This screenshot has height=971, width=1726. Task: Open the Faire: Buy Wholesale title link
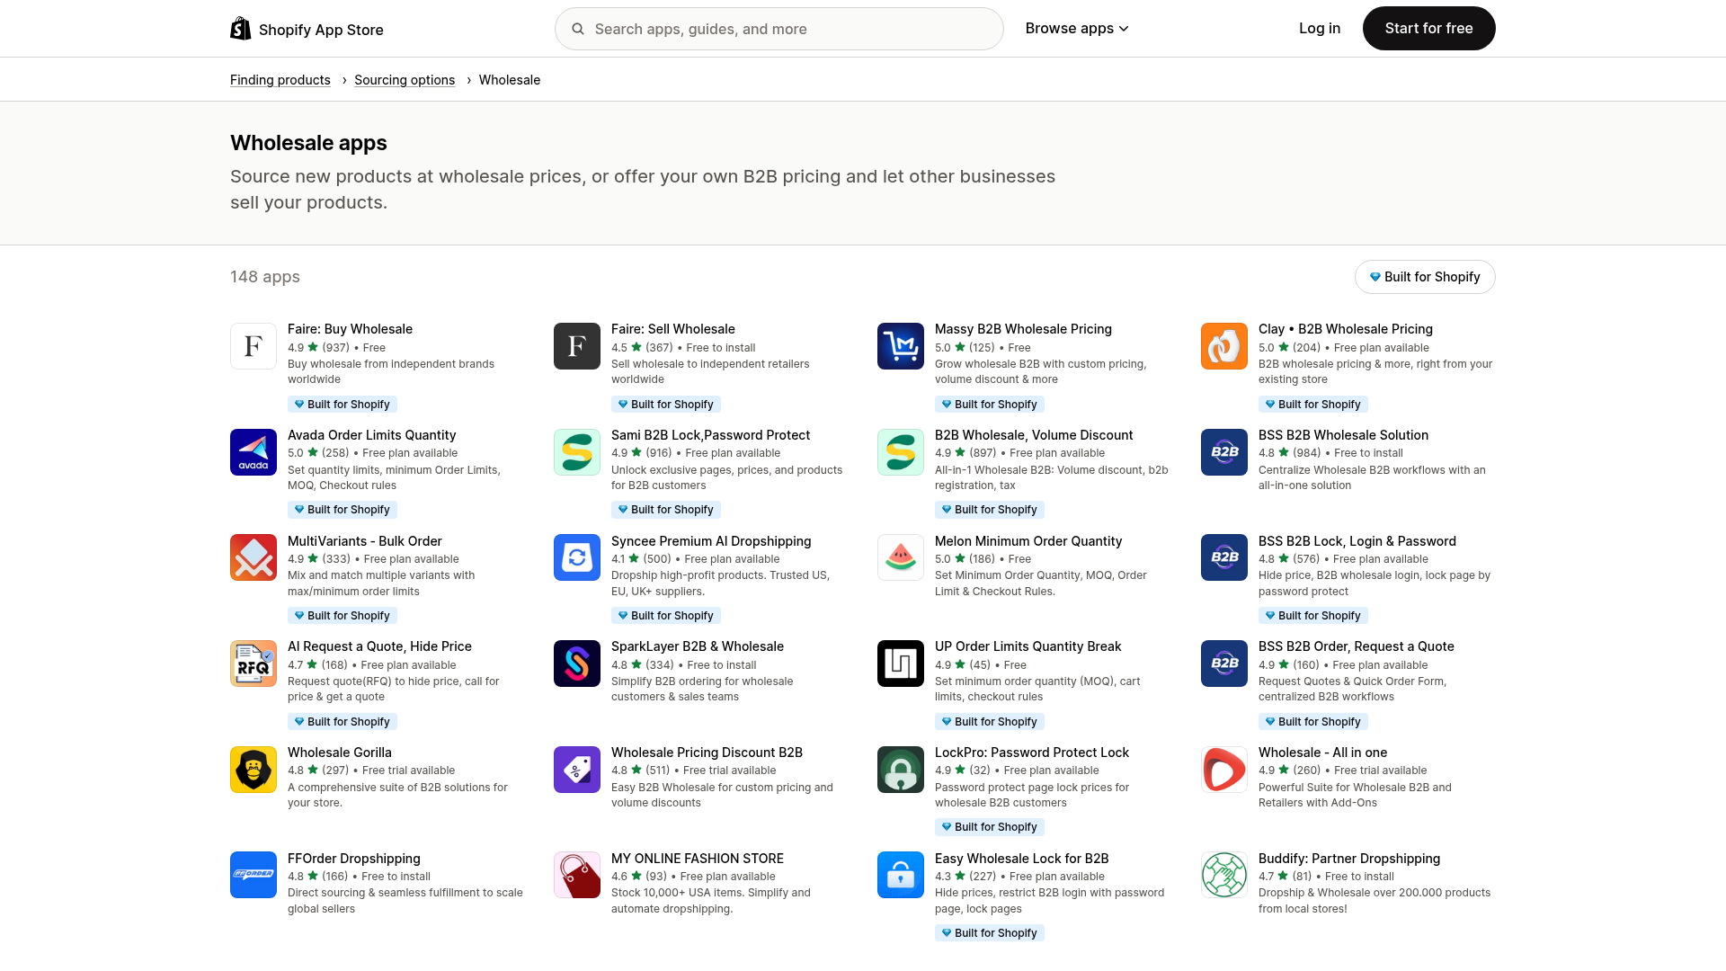[x=350, y=329]
